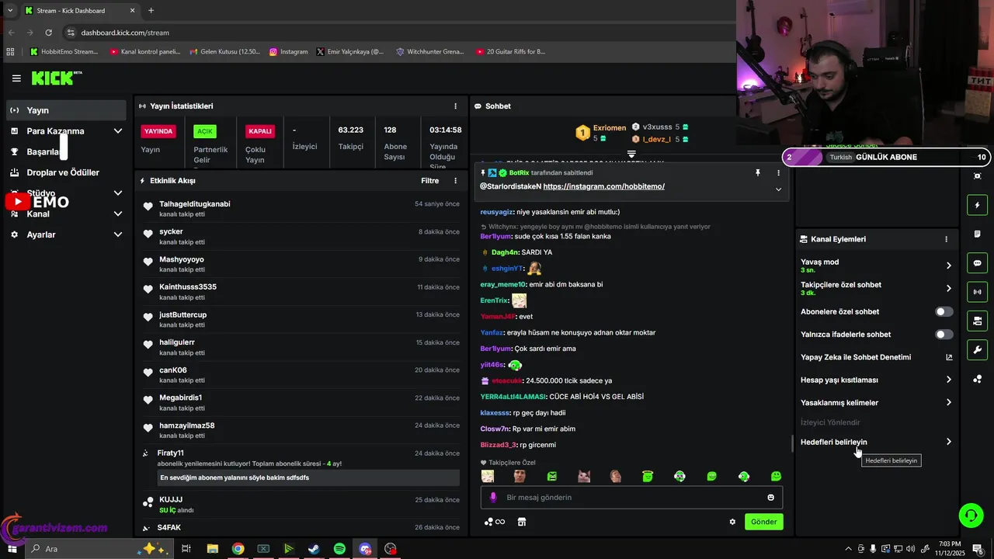994x559 pixels.
Task: Open new browser tab
Action: click(x=151, y=10)
